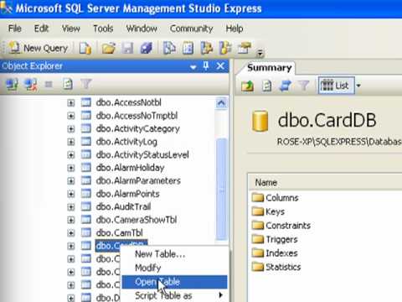Click the List view button
The height and width of the screenshot is (302, 402).
tap(336, 86)
